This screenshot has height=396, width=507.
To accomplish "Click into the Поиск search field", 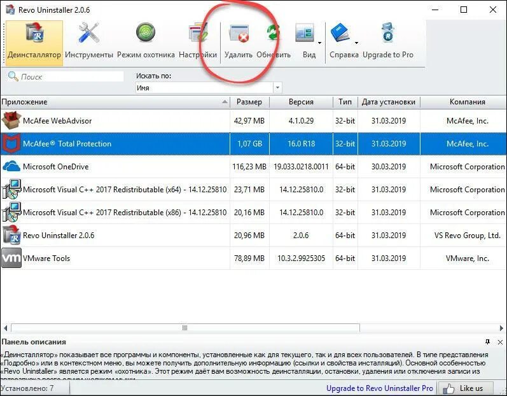I will (65, 76).
